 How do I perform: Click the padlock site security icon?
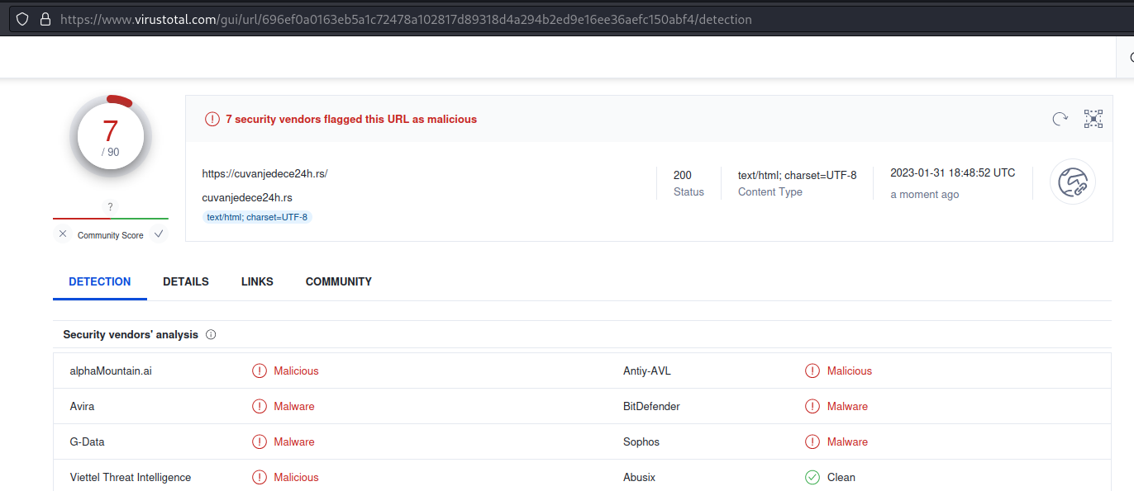[x=45, y=19]
